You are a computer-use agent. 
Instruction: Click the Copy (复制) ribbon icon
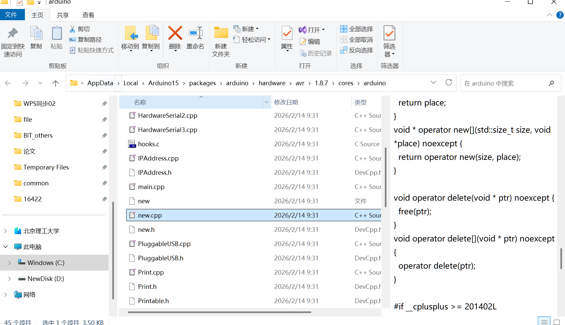point(36,38)
